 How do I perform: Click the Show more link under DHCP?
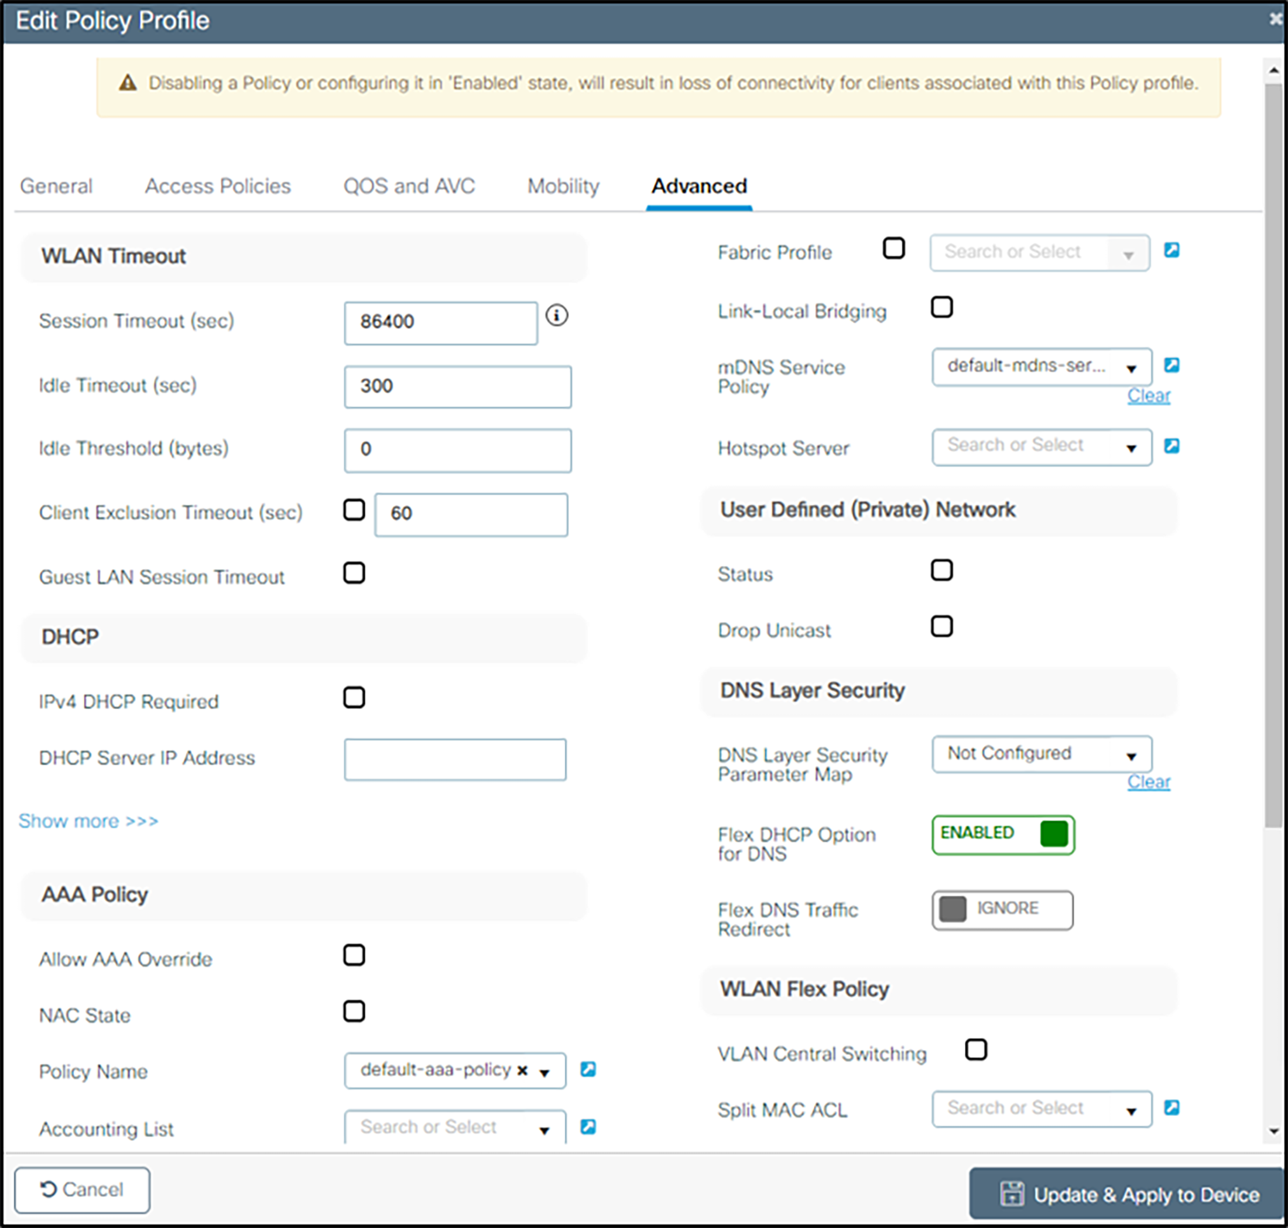88,821
